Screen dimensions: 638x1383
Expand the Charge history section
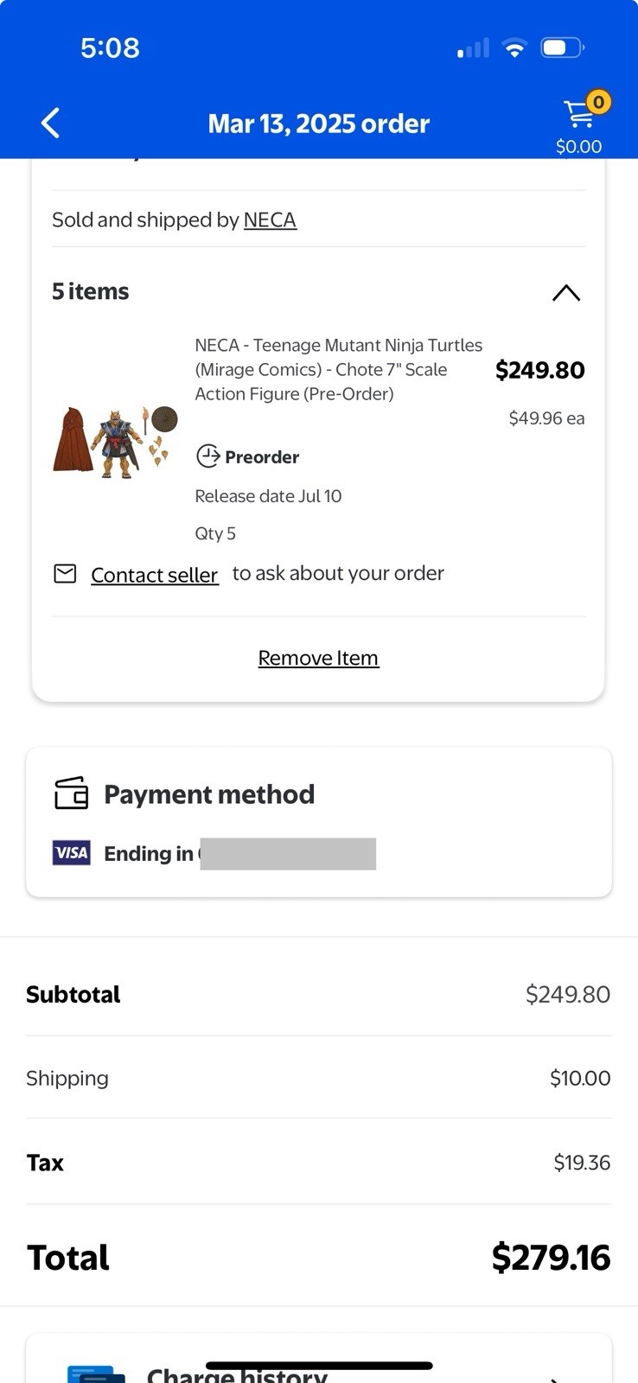(x=553, y=1376)
